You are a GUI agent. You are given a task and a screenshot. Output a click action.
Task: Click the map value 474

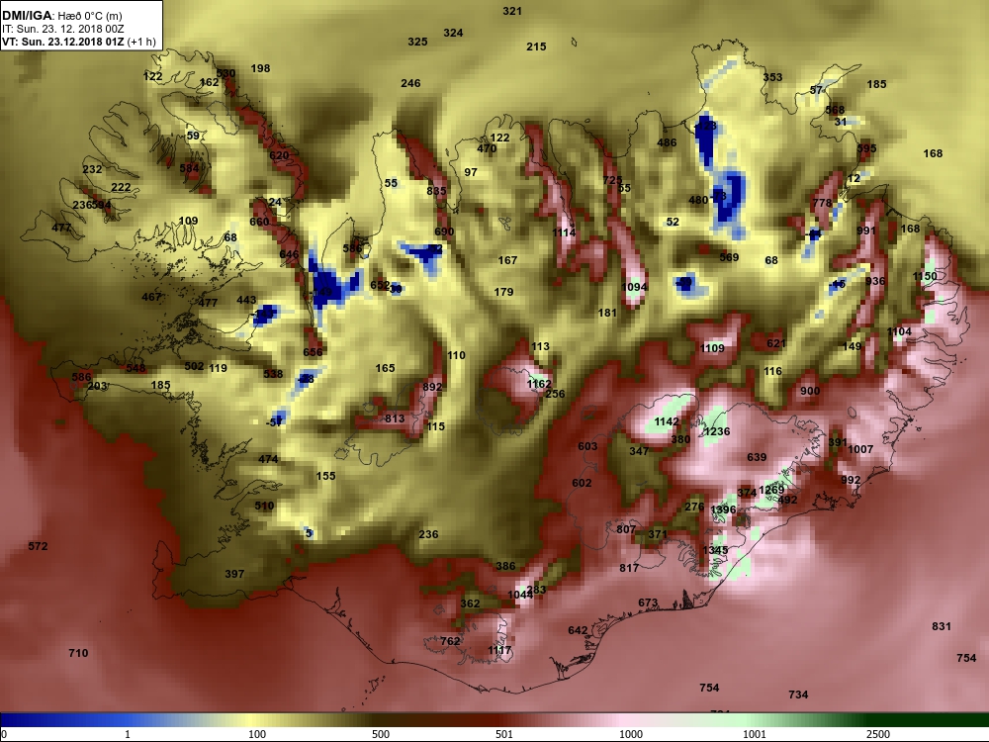[x=268, y=459]
